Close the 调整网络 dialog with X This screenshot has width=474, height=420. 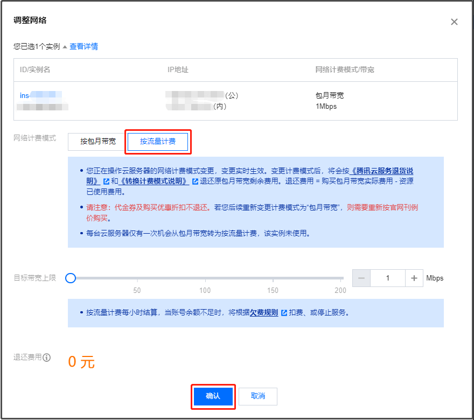[454, 22]
